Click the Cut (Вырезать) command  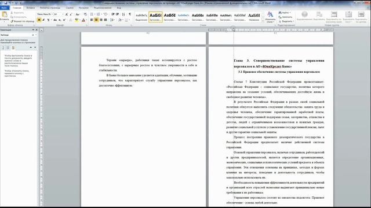tap(17, 13)
